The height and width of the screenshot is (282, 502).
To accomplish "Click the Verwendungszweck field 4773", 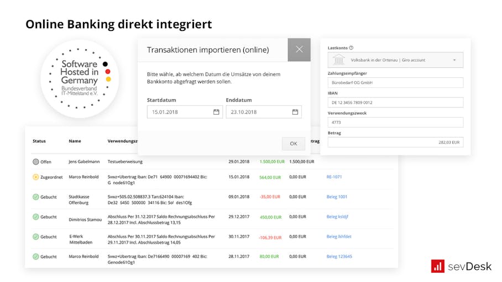I will [395, 122].
